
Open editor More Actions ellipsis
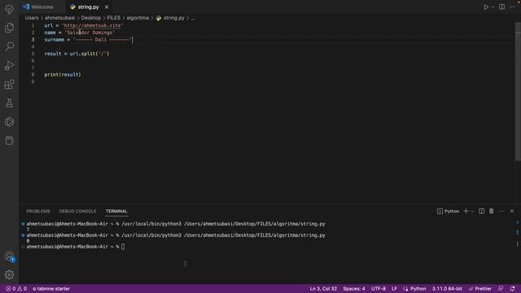[512, 7]
